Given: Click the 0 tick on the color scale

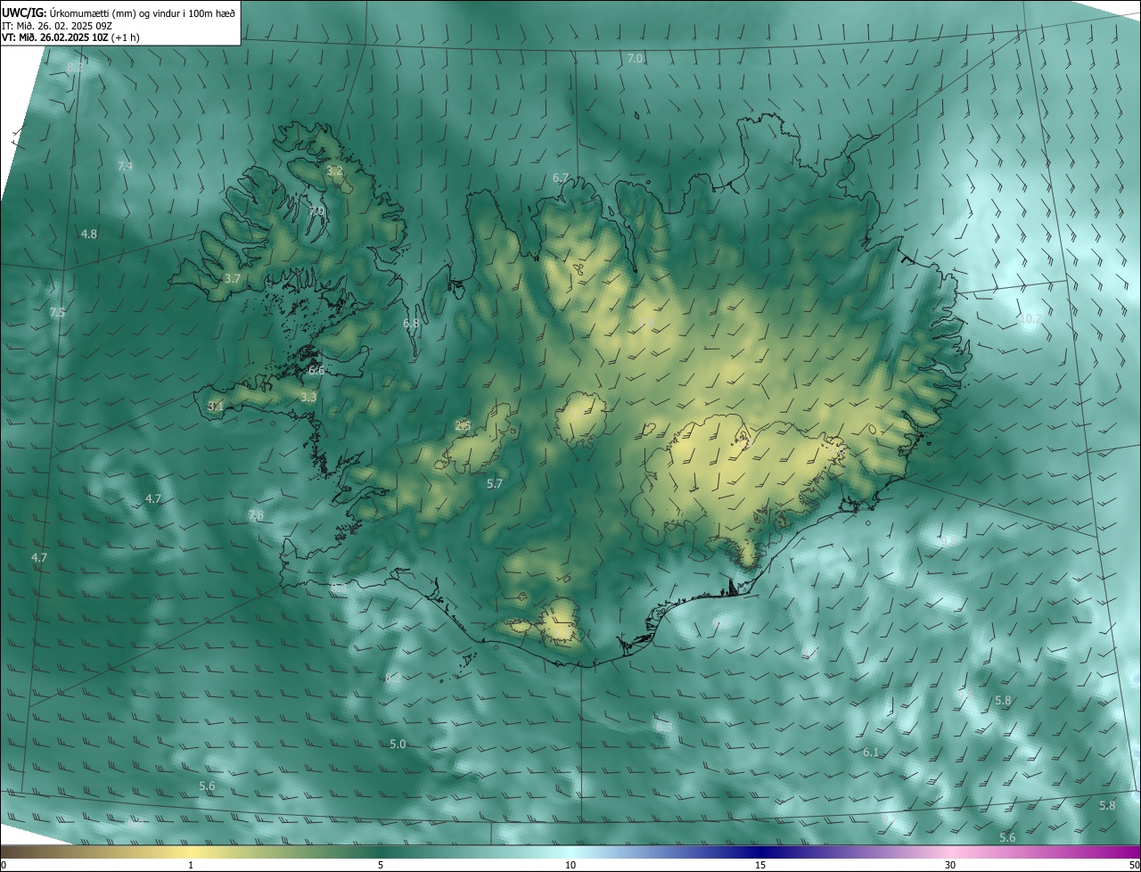Looking at the screenshot, I should point(4,865).
